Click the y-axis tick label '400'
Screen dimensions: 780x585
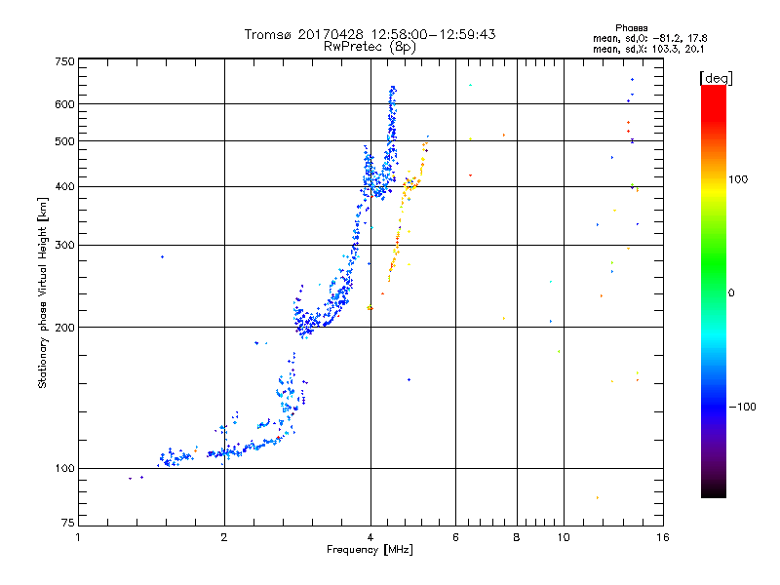pos(64,186)
